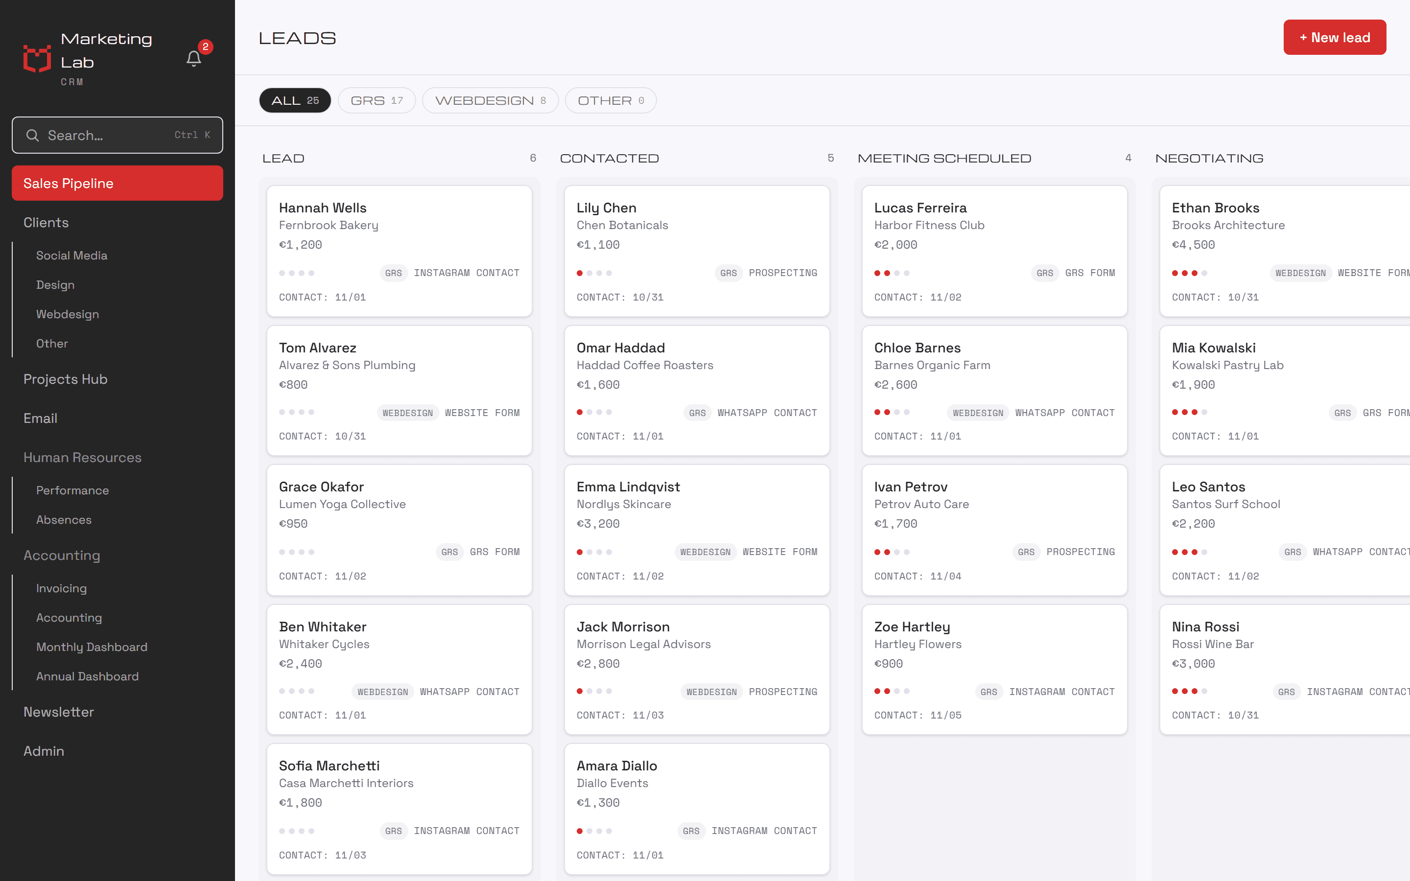
Task: Switch to the OTHER filter tab
Action: (611, 100)
